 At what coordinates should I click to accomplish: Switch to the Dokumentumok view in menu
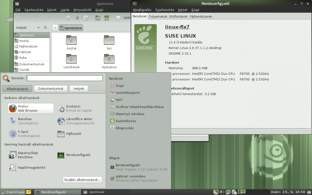pos(51,89)
